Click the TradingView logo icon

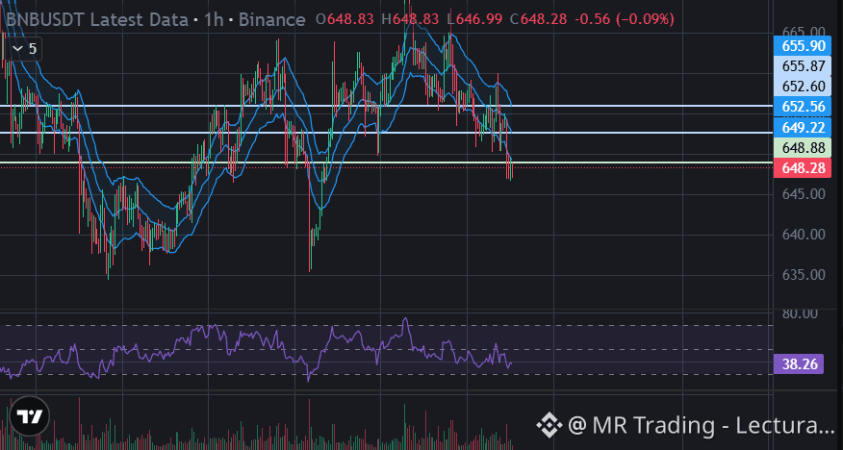(x=30, y=416)
